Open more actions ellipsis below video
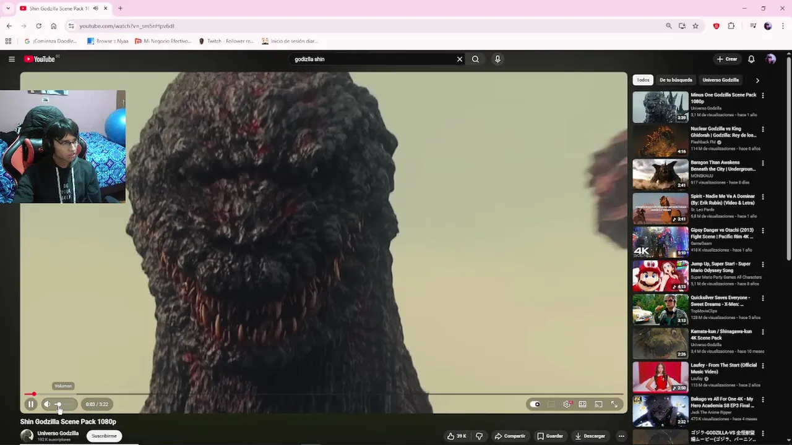 (621, 436)
